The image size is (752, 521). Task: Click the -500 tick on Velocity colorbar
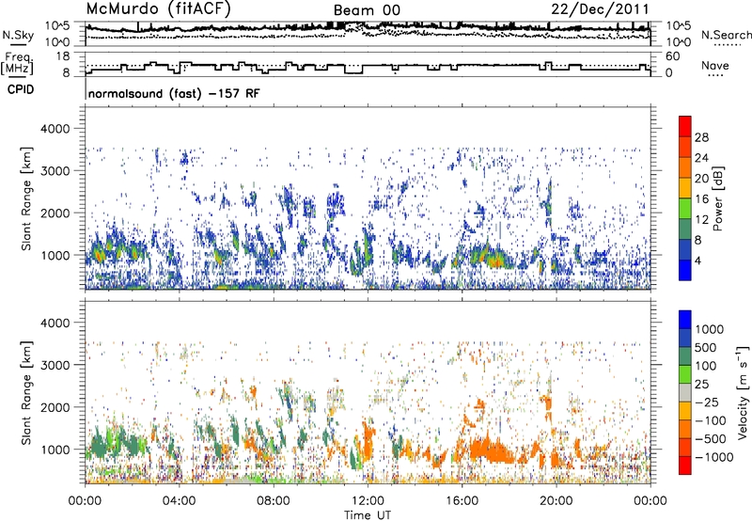pyautogui.click(x=711, y=439)
